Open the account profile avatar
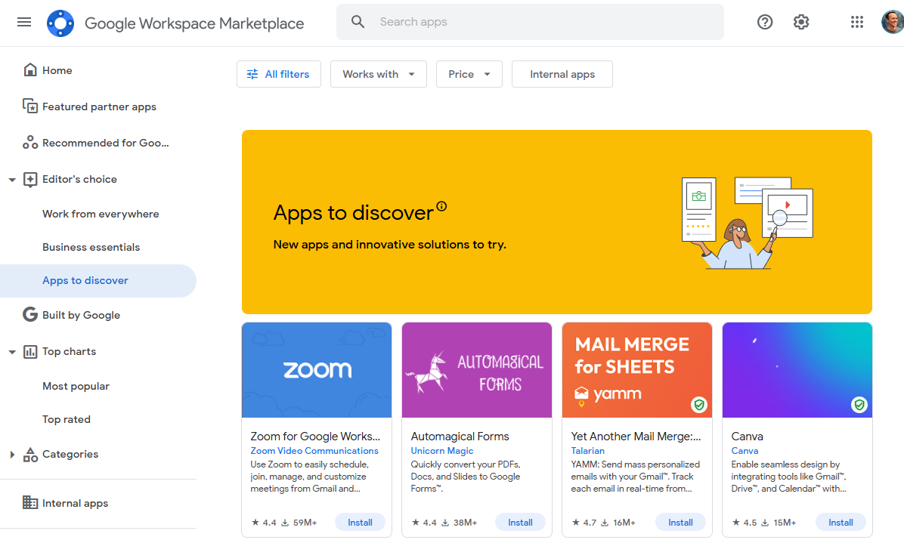 pyautogui.click(x=893, y=22)
